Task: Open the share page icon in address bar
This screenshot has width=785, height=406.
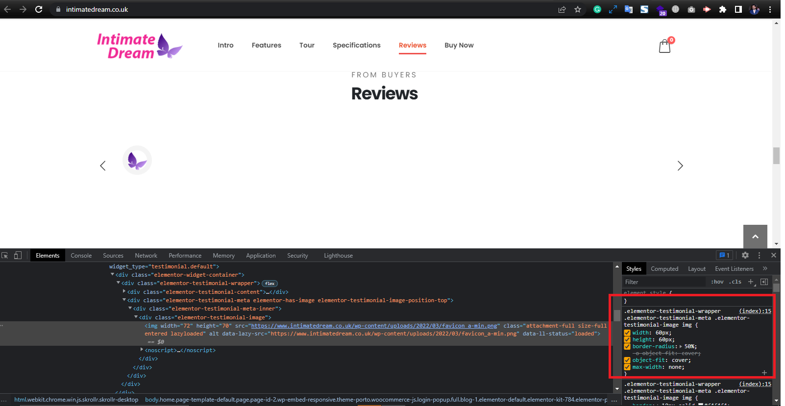Action: [562, 9]
